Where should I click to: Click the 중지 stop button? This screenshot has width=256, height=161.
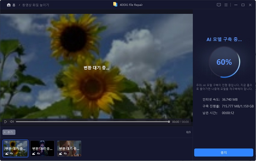point(224,153)
